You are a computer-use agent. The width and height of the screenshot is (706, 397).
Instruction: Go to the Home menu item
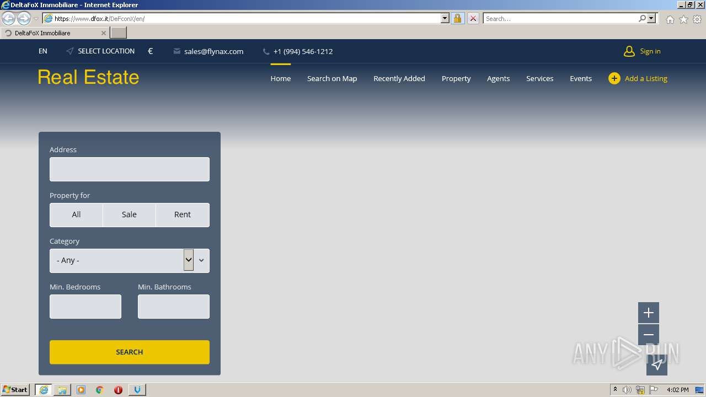[x=281, y=78]
